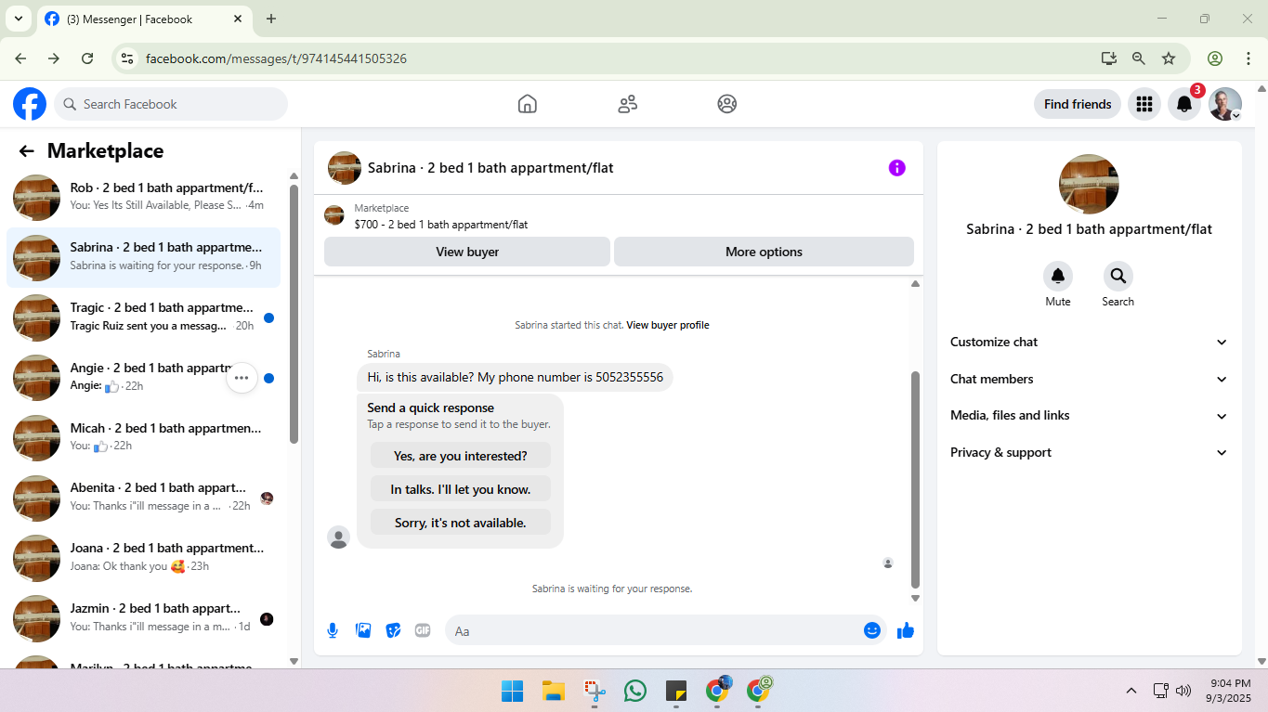Open the notifications bell
1268x712 pixels.
(x=1184, y=104)
